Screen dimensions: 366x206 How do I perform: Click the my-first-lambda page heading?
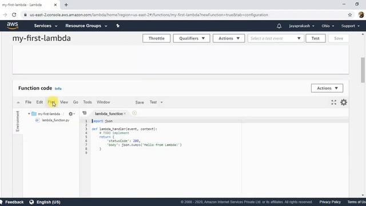tap(42, 38)
